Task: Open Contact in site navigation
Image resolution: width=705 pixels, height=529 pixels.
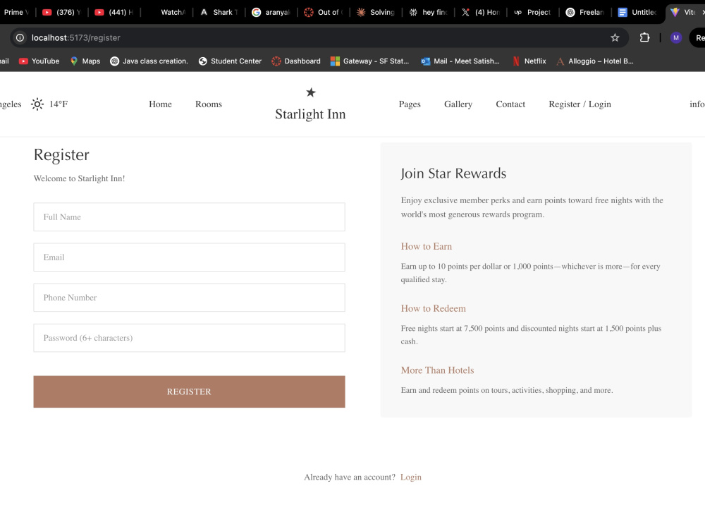Action: (510, 104)
